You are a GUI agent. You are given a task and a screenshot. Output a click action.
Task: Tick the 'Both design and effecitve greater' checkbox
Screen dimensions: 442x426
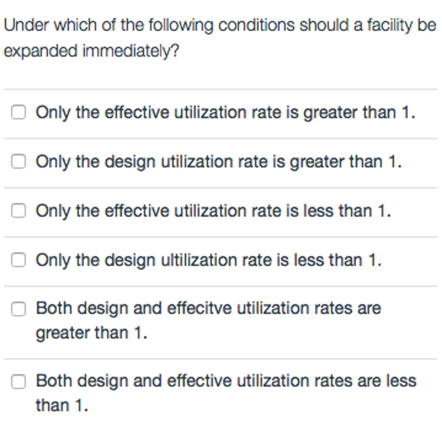[x=18, y=309]
